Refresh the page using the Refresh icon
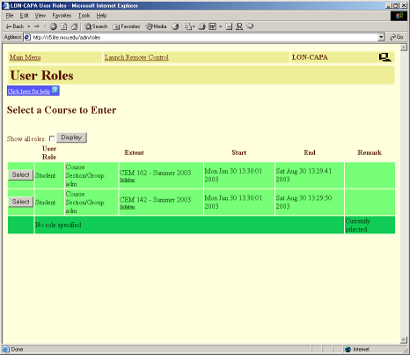Screen dimensions: 410x355 (x=63, y=26)
